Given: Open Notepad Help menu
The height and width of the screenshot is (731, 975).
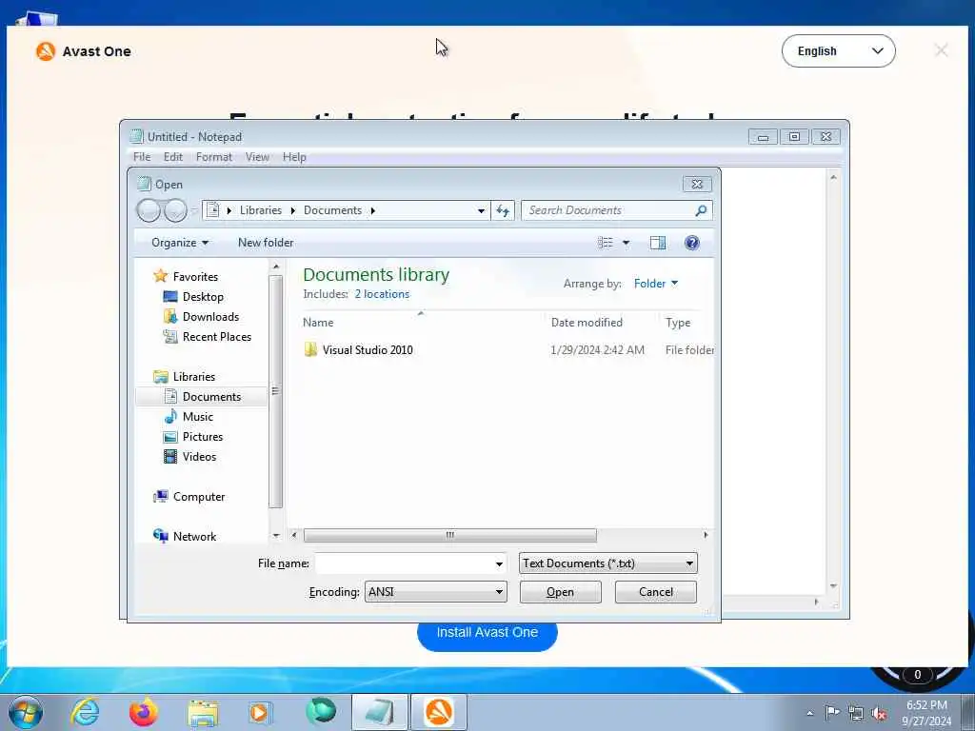Looking at the screenshot, I should click(294, 157).
